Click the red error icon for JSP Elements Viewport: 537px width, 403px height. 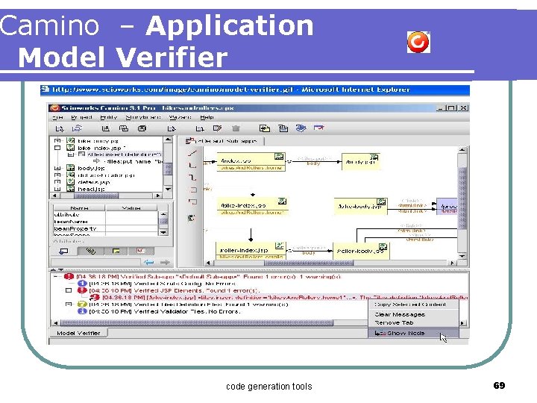pyautogui.click(x=82, y=290)
